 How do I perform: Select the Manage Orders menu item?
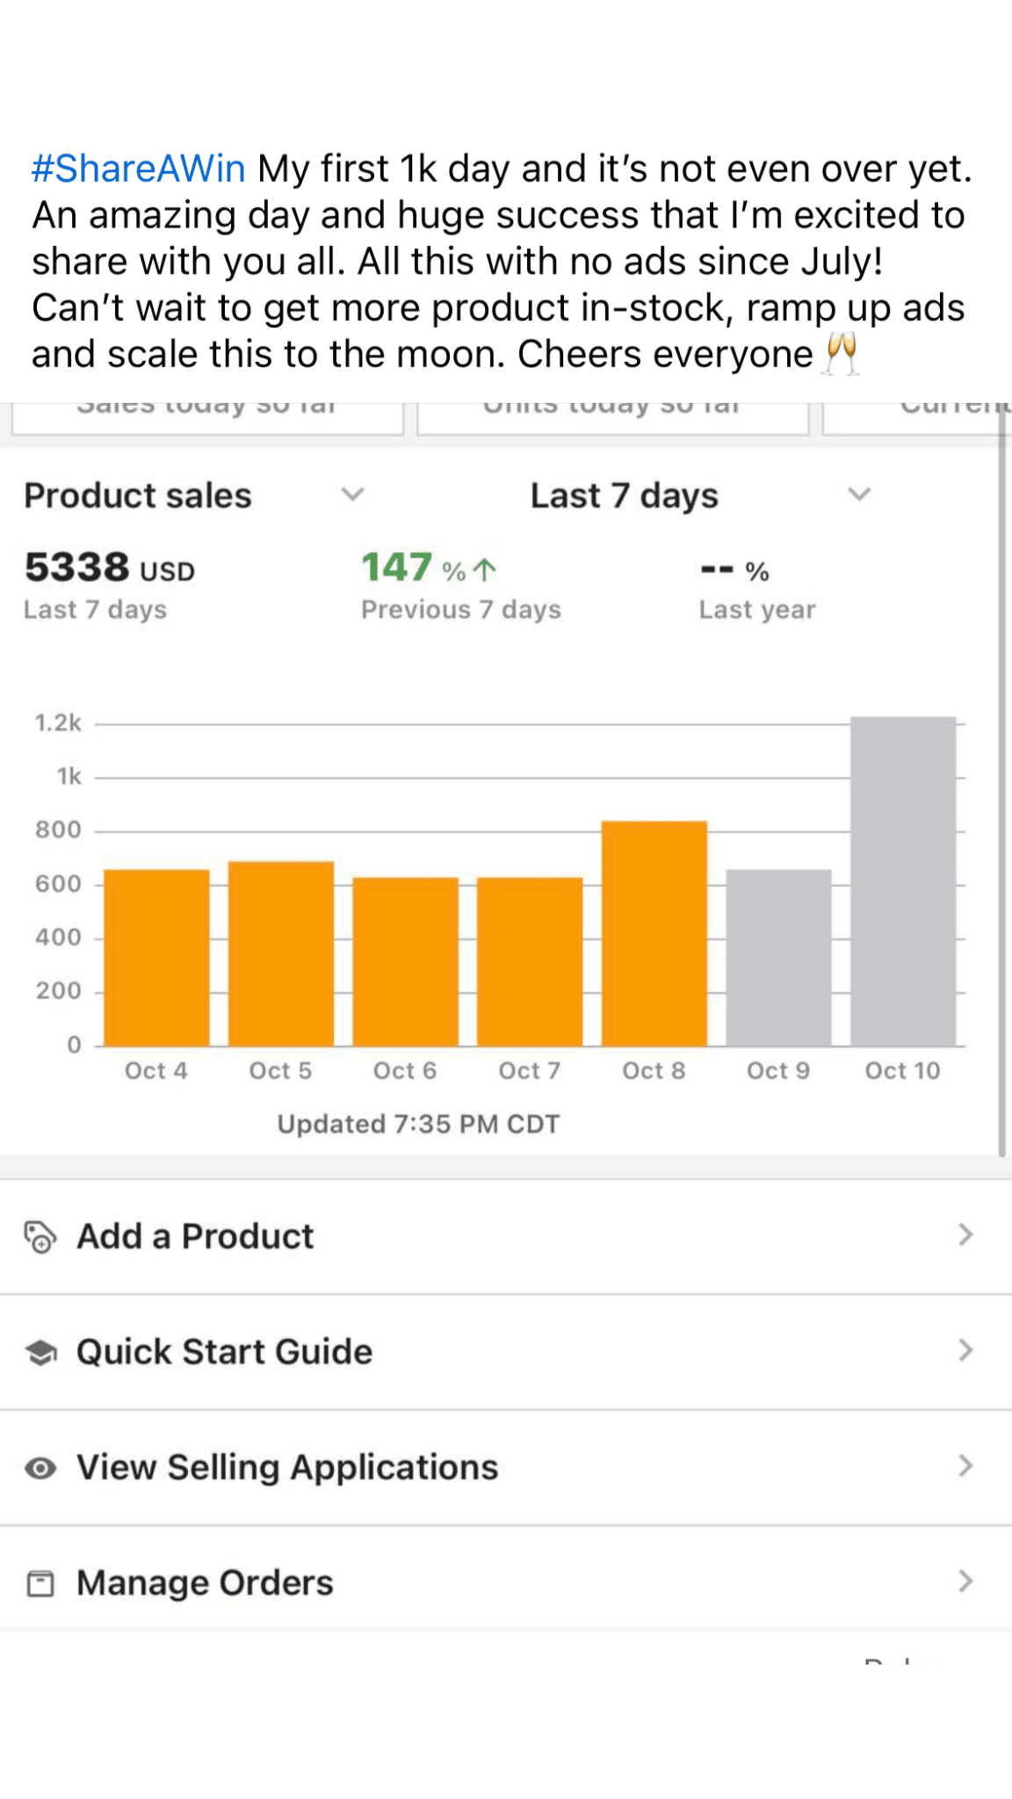point(205,1583)
